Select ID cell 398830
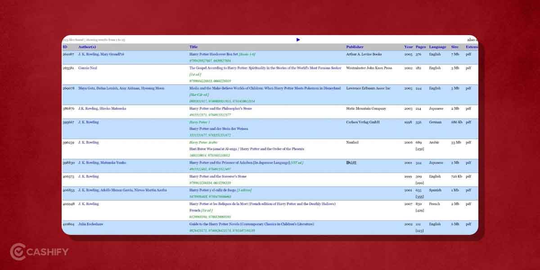Image resolution: width=540 pixels, height=270 pixels. coord(67,162)
